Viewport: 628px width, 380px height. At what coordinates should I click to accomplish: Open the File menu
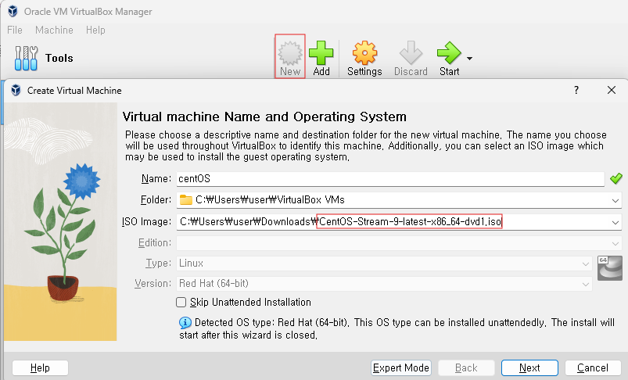coord(15,30)
